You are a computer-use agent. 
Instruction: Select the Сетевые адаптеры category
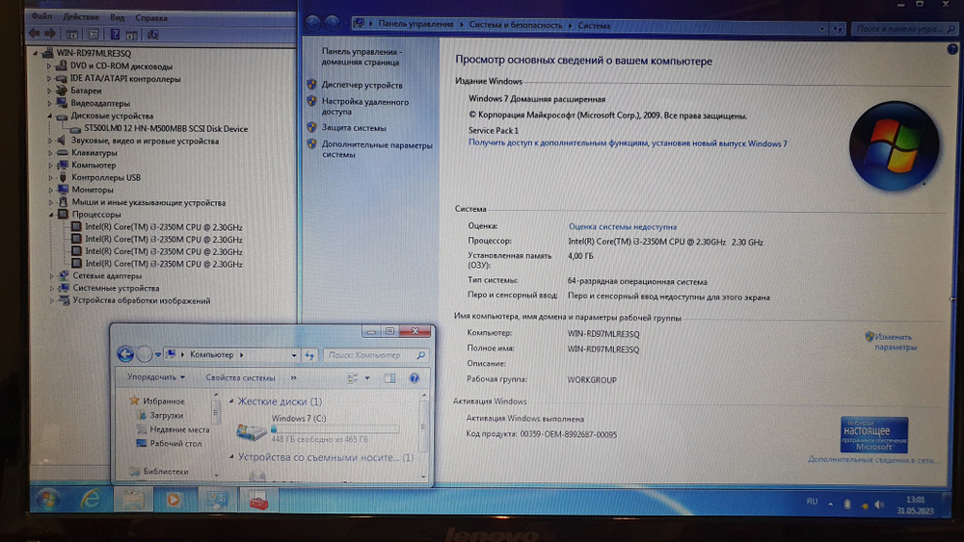point(107,276)
